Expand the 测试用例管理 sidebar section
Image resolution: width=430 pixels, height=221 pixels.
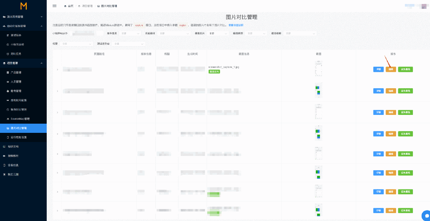(x=23, y=17)
